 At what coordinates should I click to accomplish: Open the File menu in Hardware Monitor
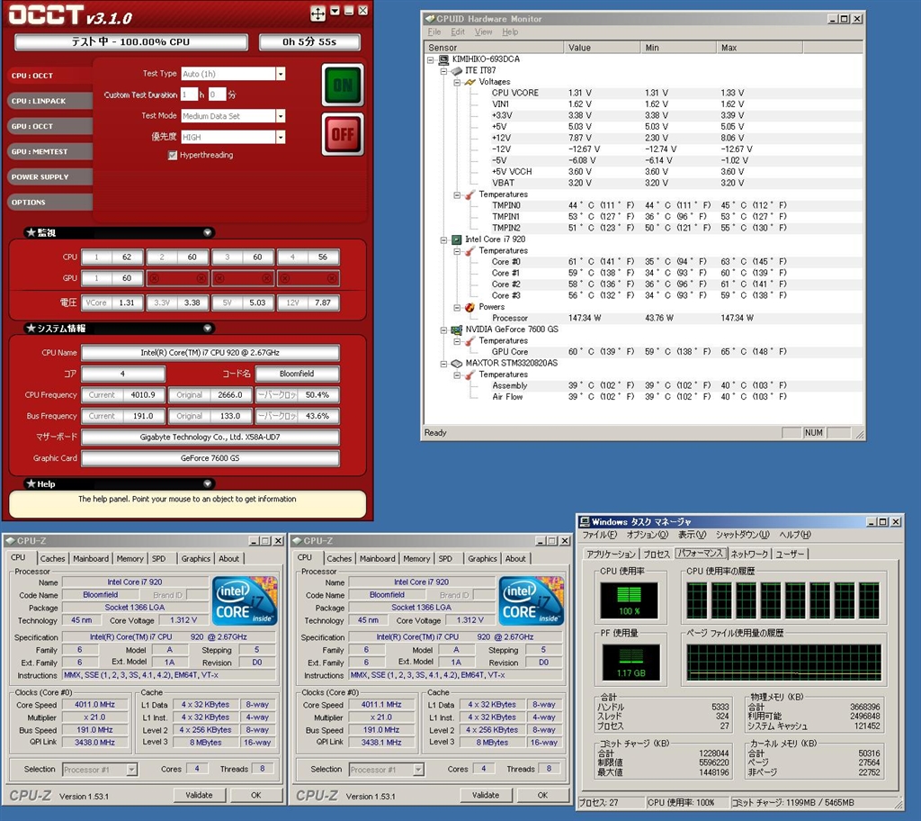(434, 32)
